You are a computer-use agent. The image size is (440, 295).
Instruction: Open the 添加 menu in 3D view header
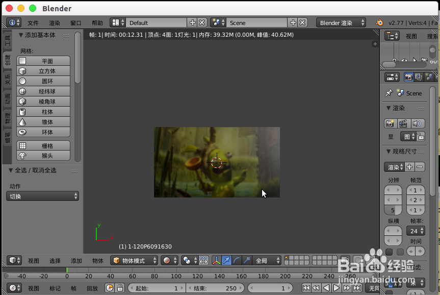(x=76, y=261)
